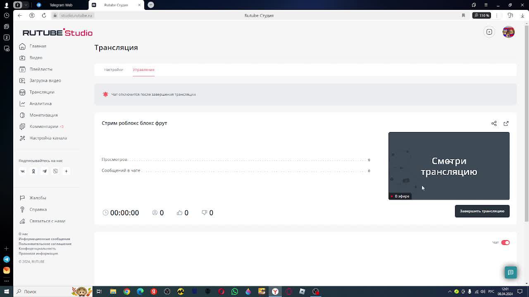This screenshot has height=297, width=529.
Task: Click the share icon for the stream
Action: point(494,123)
